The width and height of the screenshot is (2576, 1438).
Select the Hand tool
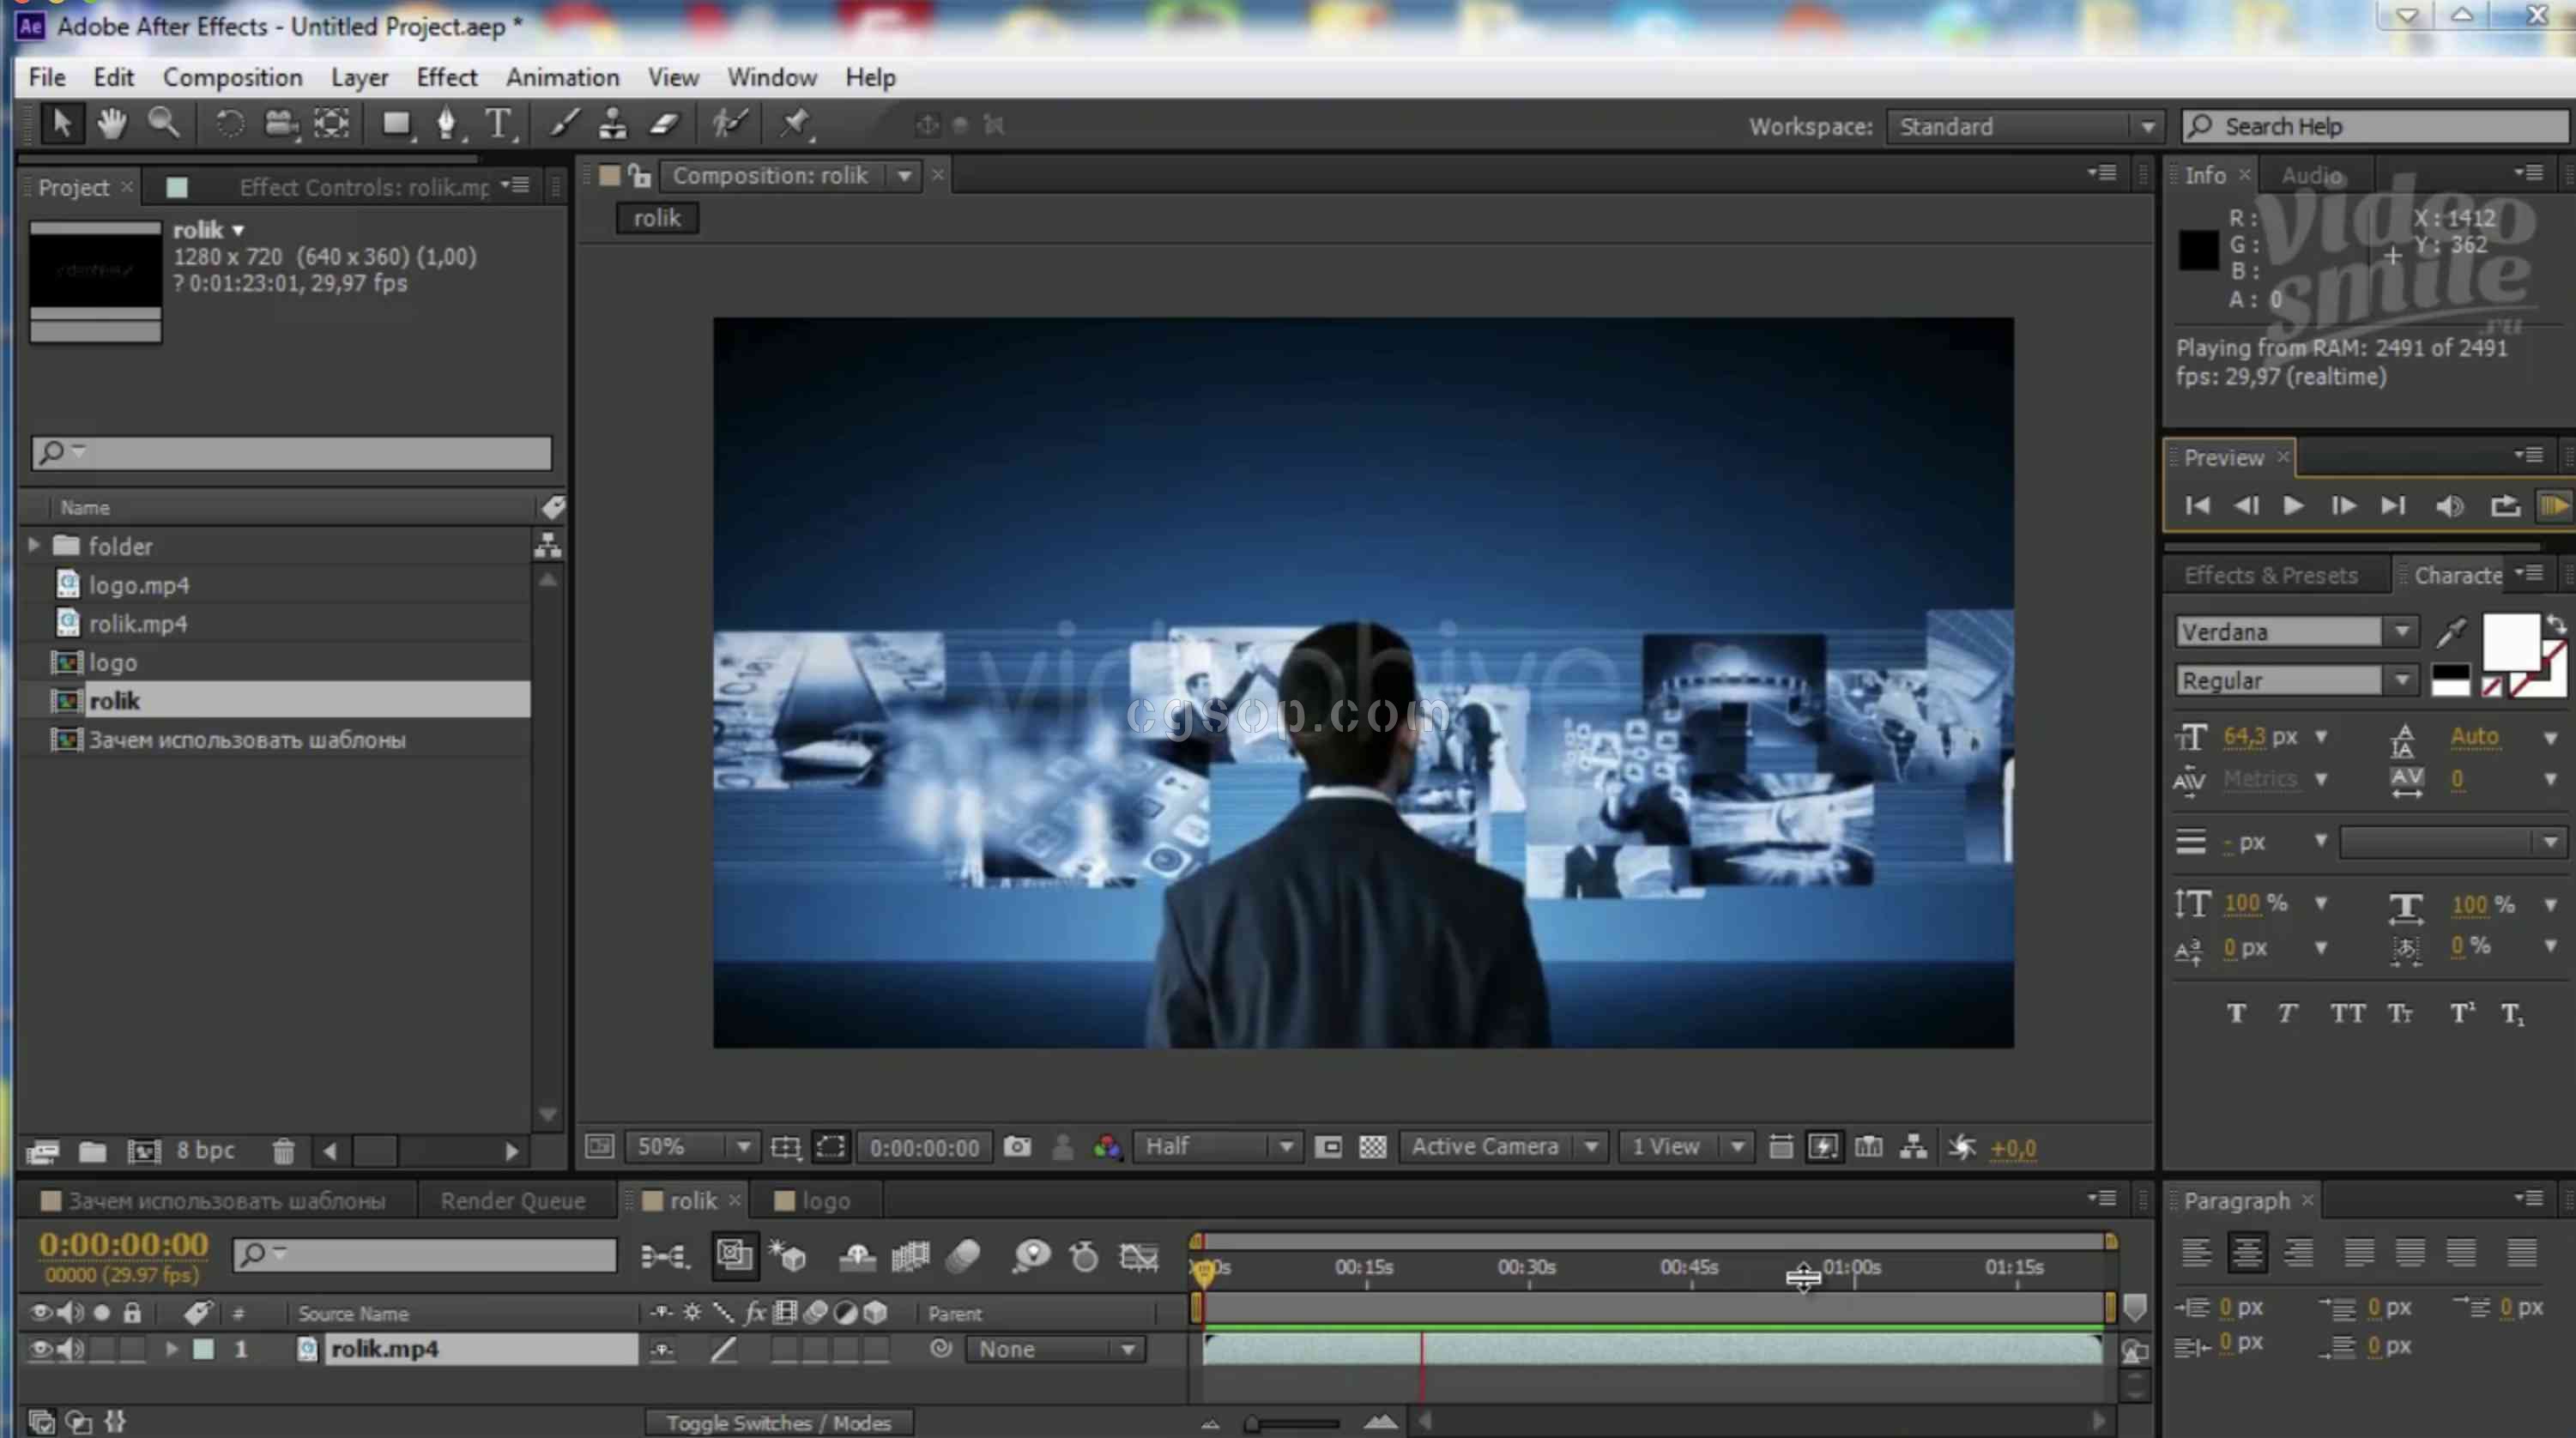coord(111,124)
